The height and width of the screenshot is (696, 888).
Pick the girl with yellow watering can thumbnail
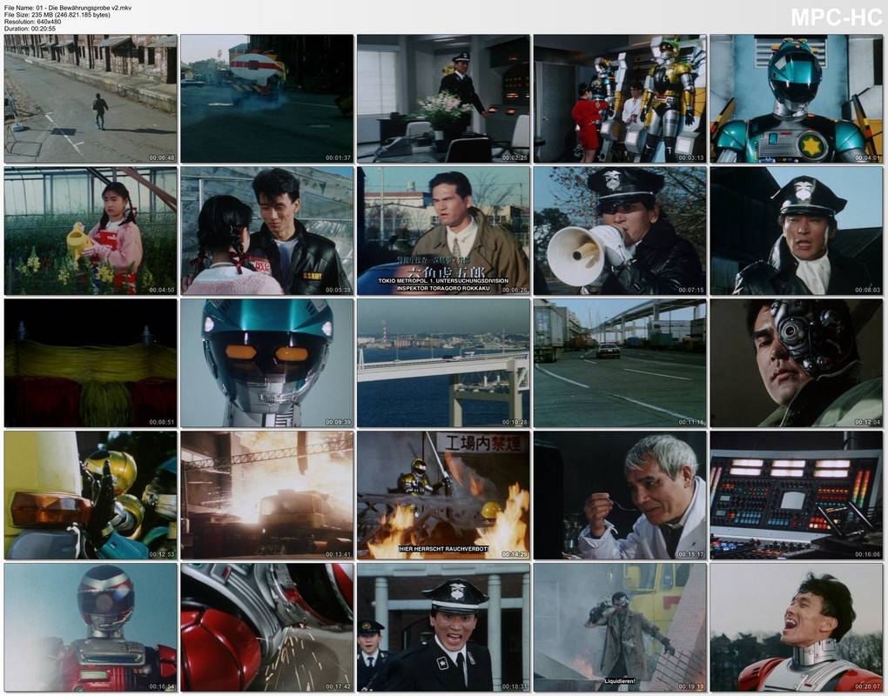[x=91, y=231]
